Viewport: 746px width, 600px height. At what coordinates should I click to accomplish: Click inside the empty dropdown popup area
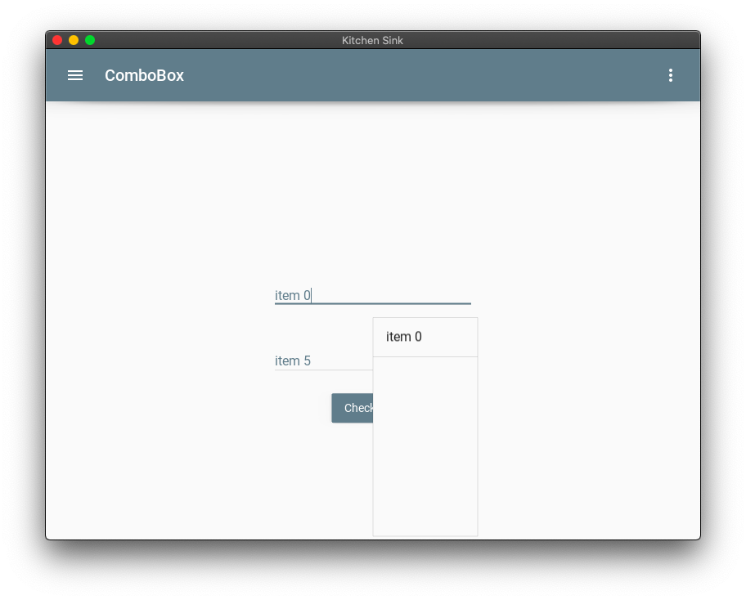point(425,446)
